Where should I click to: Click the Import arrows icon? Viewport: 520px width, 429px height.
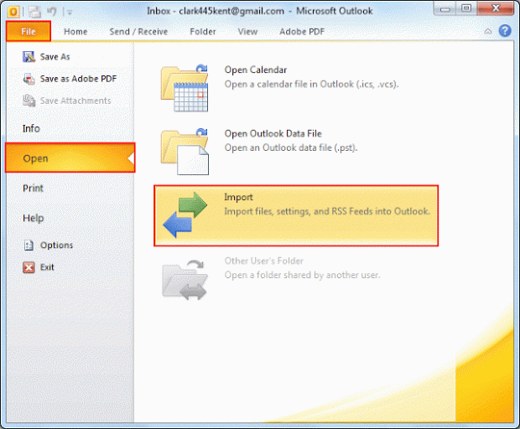click(x=185, y=214)
